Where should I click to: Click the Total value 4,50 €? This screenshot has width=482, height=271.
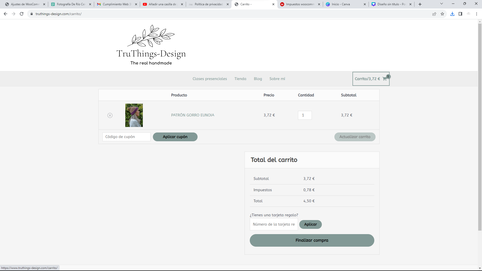309,201
